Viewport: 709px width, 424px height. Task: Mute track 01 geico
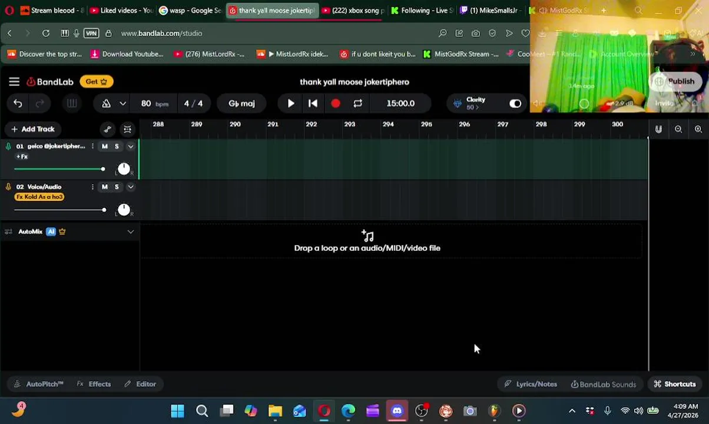click(x=105, y=146)
